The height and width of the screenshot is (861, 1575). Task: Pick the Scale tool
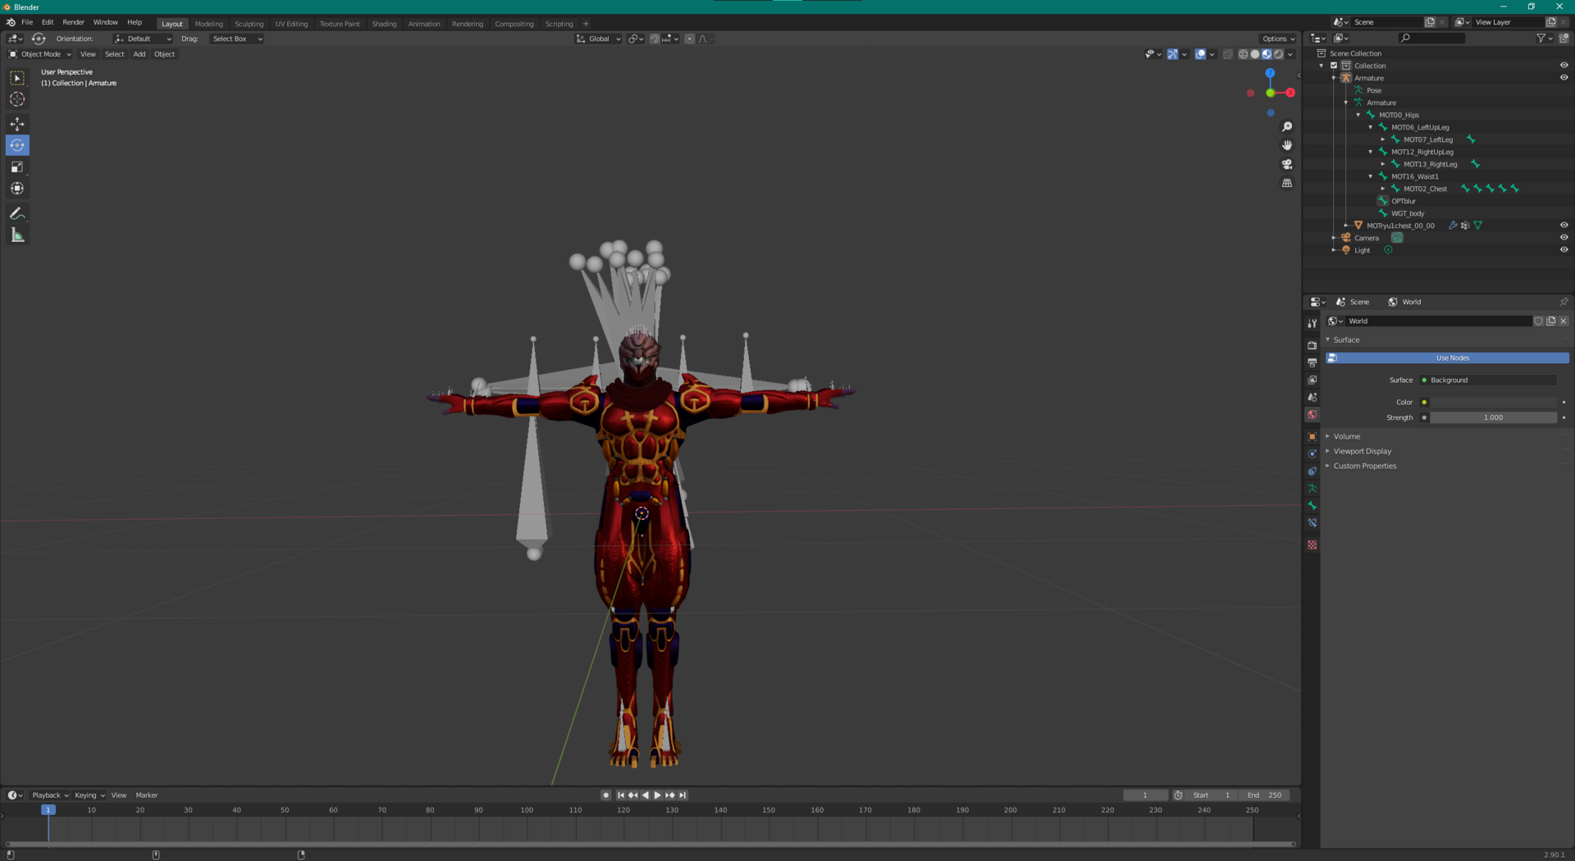17,167
